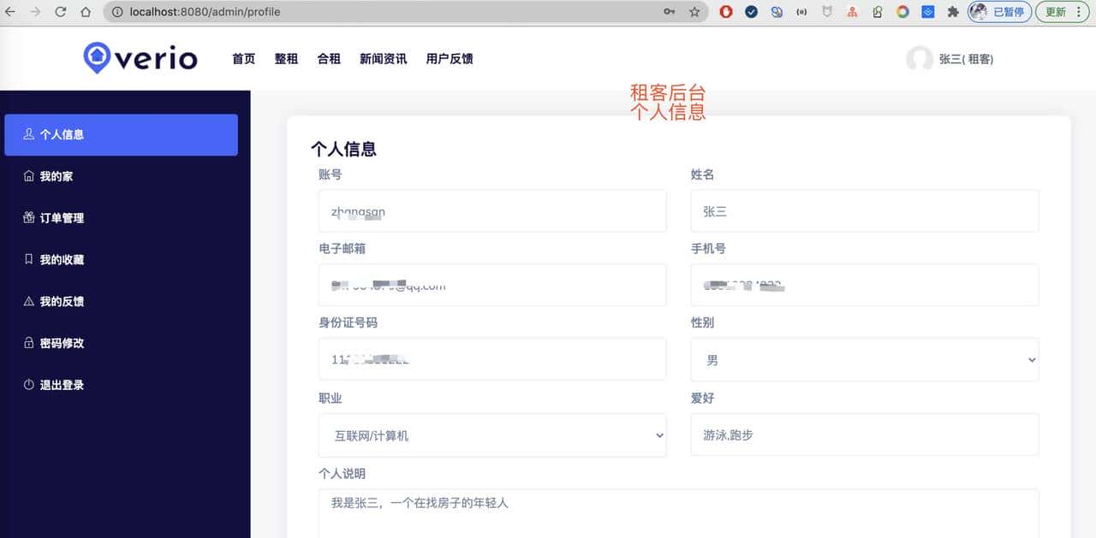Click inside the 个人说明 description text area
Viewport: 1096px width, 538px height.
(676, 509)
